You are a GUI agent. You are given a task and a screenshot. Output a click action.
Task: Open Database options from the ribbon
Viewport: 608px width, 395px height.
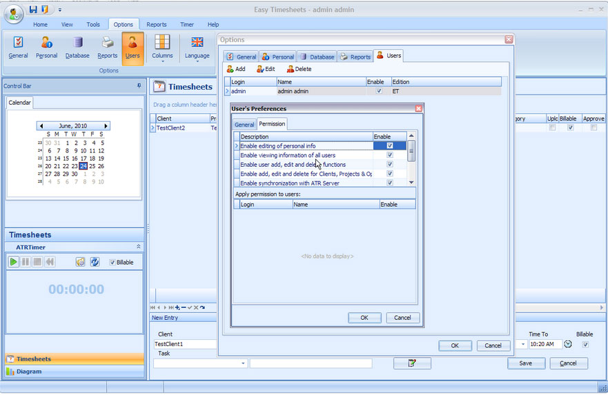click(x=77, y=47)
